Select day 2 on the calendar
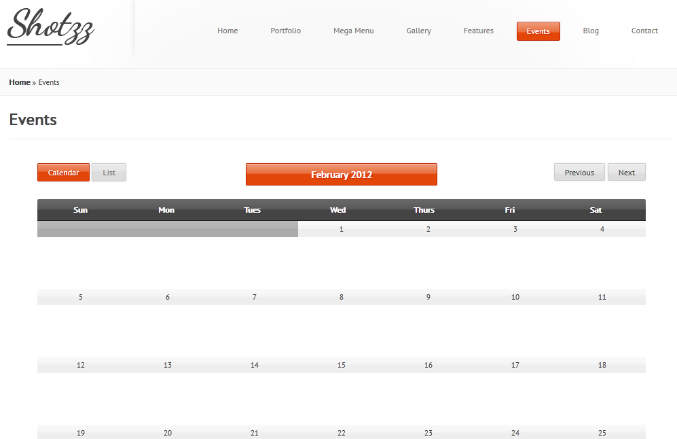The image size is (677, 439). click(428, 229)
